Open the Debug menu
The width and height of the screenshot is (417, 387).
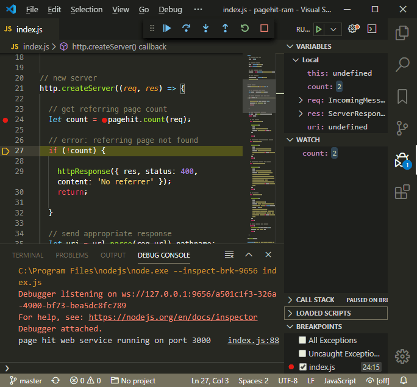click(x=170, y=10)
